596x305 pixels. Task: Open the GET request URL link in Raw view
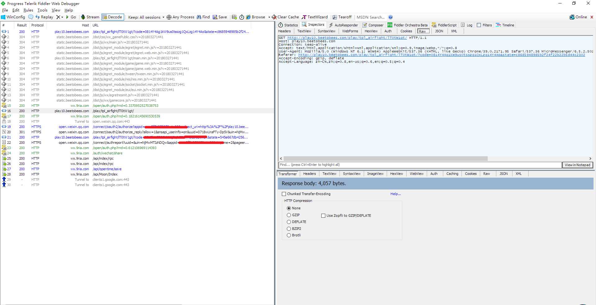click(x=347, y=38)
